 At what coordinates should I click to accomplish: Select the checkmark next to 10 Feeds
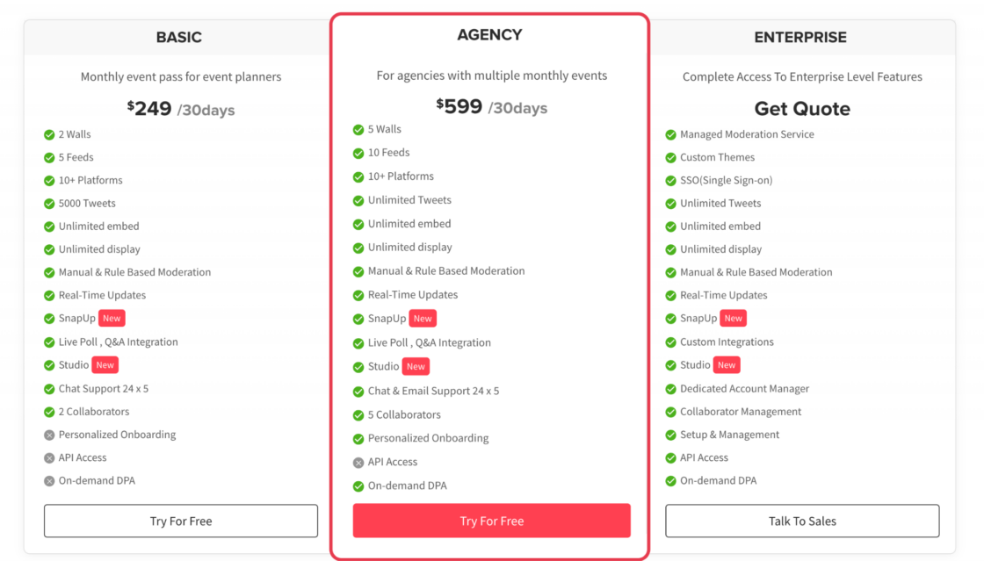[358, 153]
